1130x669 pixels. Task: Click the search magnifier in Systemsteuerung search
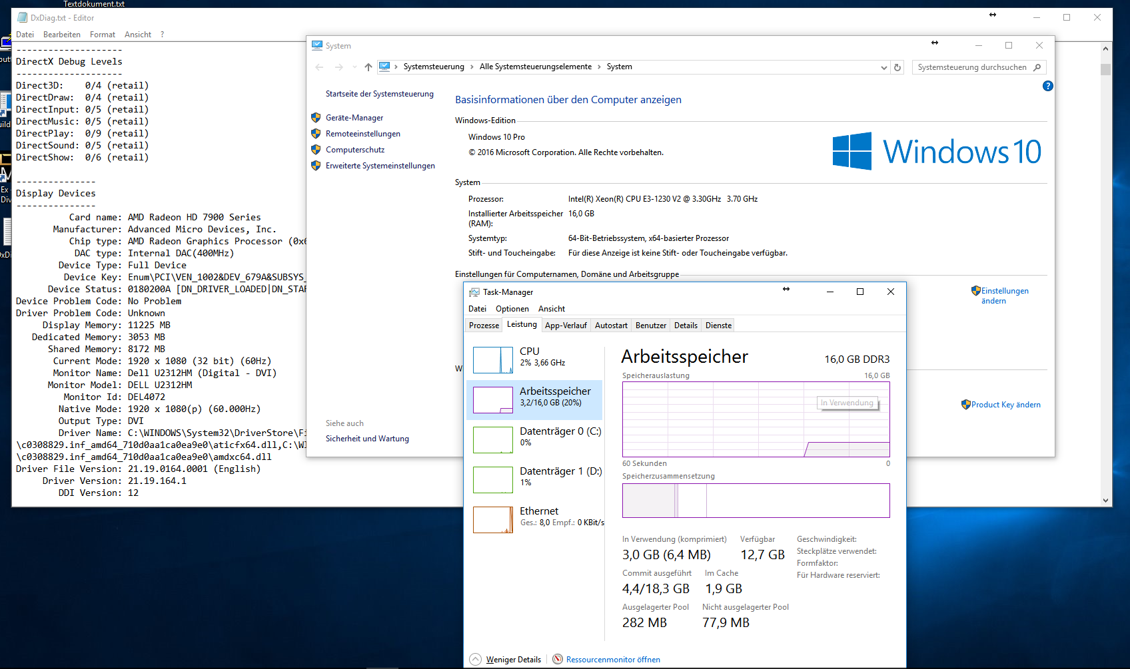click(1037, 67)
